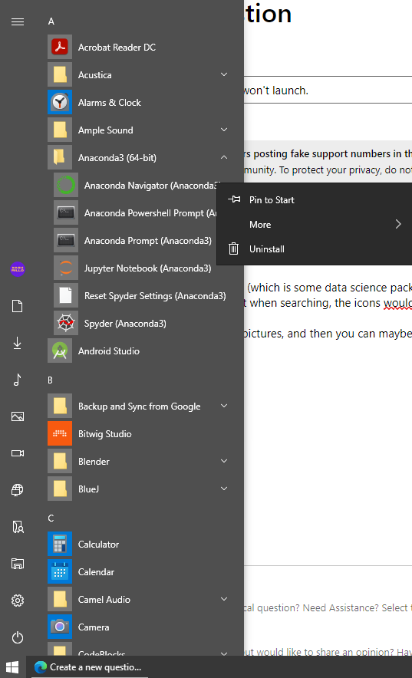This screenshot has width=412, height=678.
Task: Open the Alarms & Clock app icon
Action: [x=60, y=103]
